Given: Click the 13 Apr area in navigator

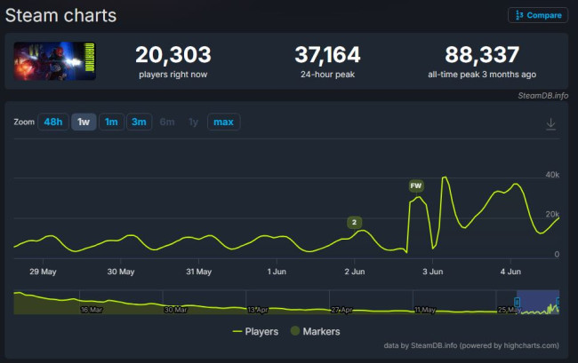Looking at the screenshot, I should 258,310.
